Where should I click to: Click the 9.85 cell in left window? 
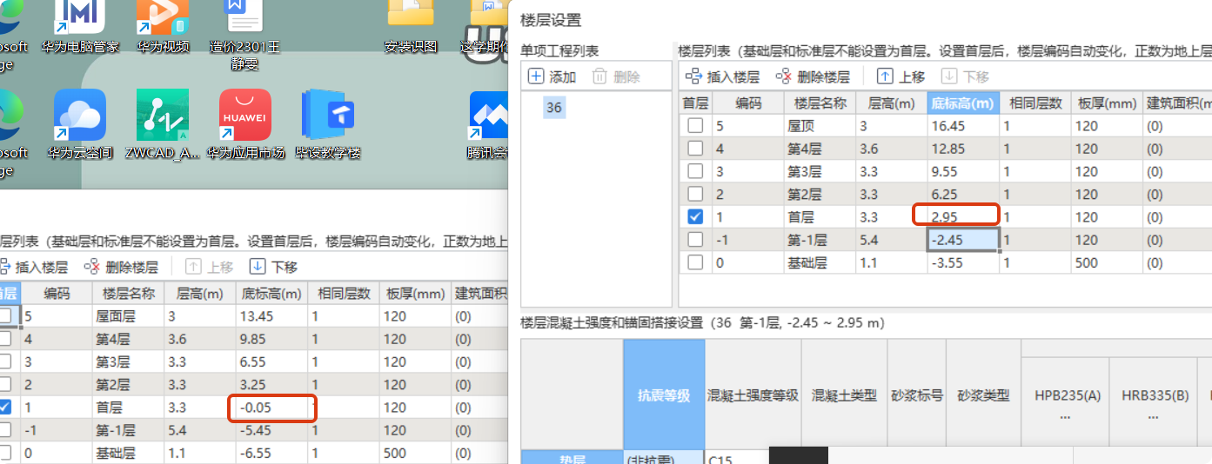click(x=271, y=339)
